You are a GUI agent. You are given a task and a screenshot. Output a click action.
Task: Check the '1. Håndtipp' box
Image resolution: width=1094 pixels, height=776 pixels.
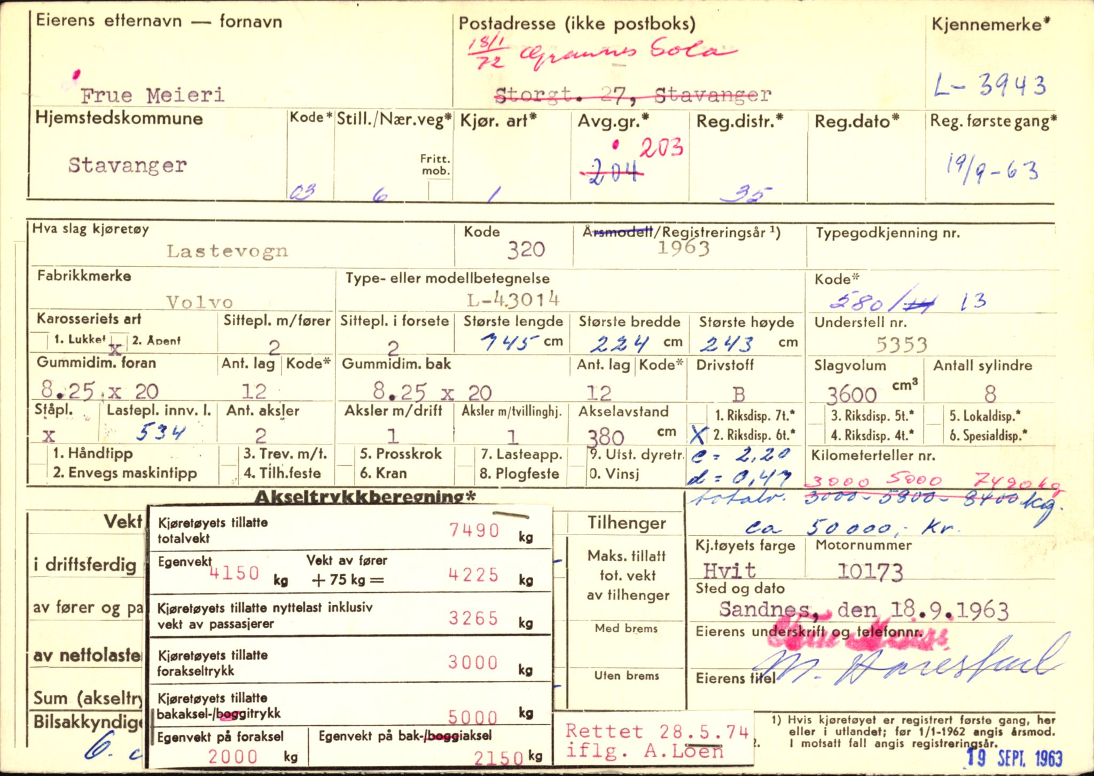click(39, 454)
